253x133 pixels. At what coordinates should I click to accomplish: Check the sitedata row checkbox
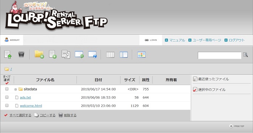pos(7,89)
